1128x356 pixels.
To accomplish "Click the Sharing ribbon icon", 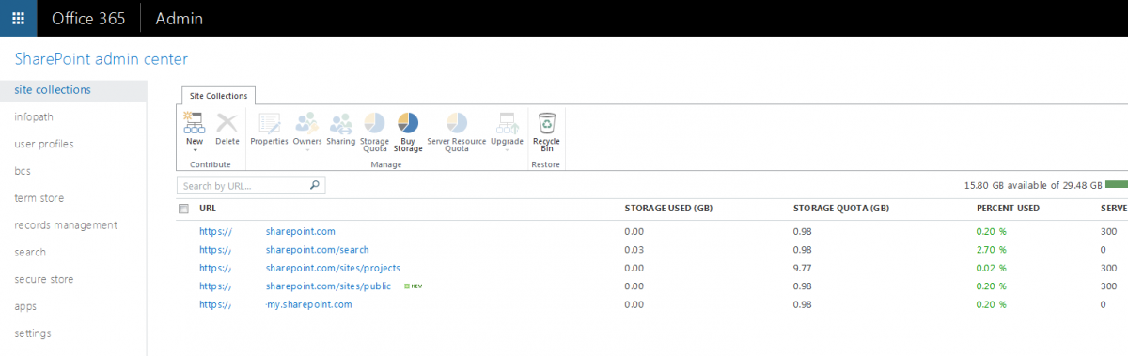I will (x=341, y=123).
